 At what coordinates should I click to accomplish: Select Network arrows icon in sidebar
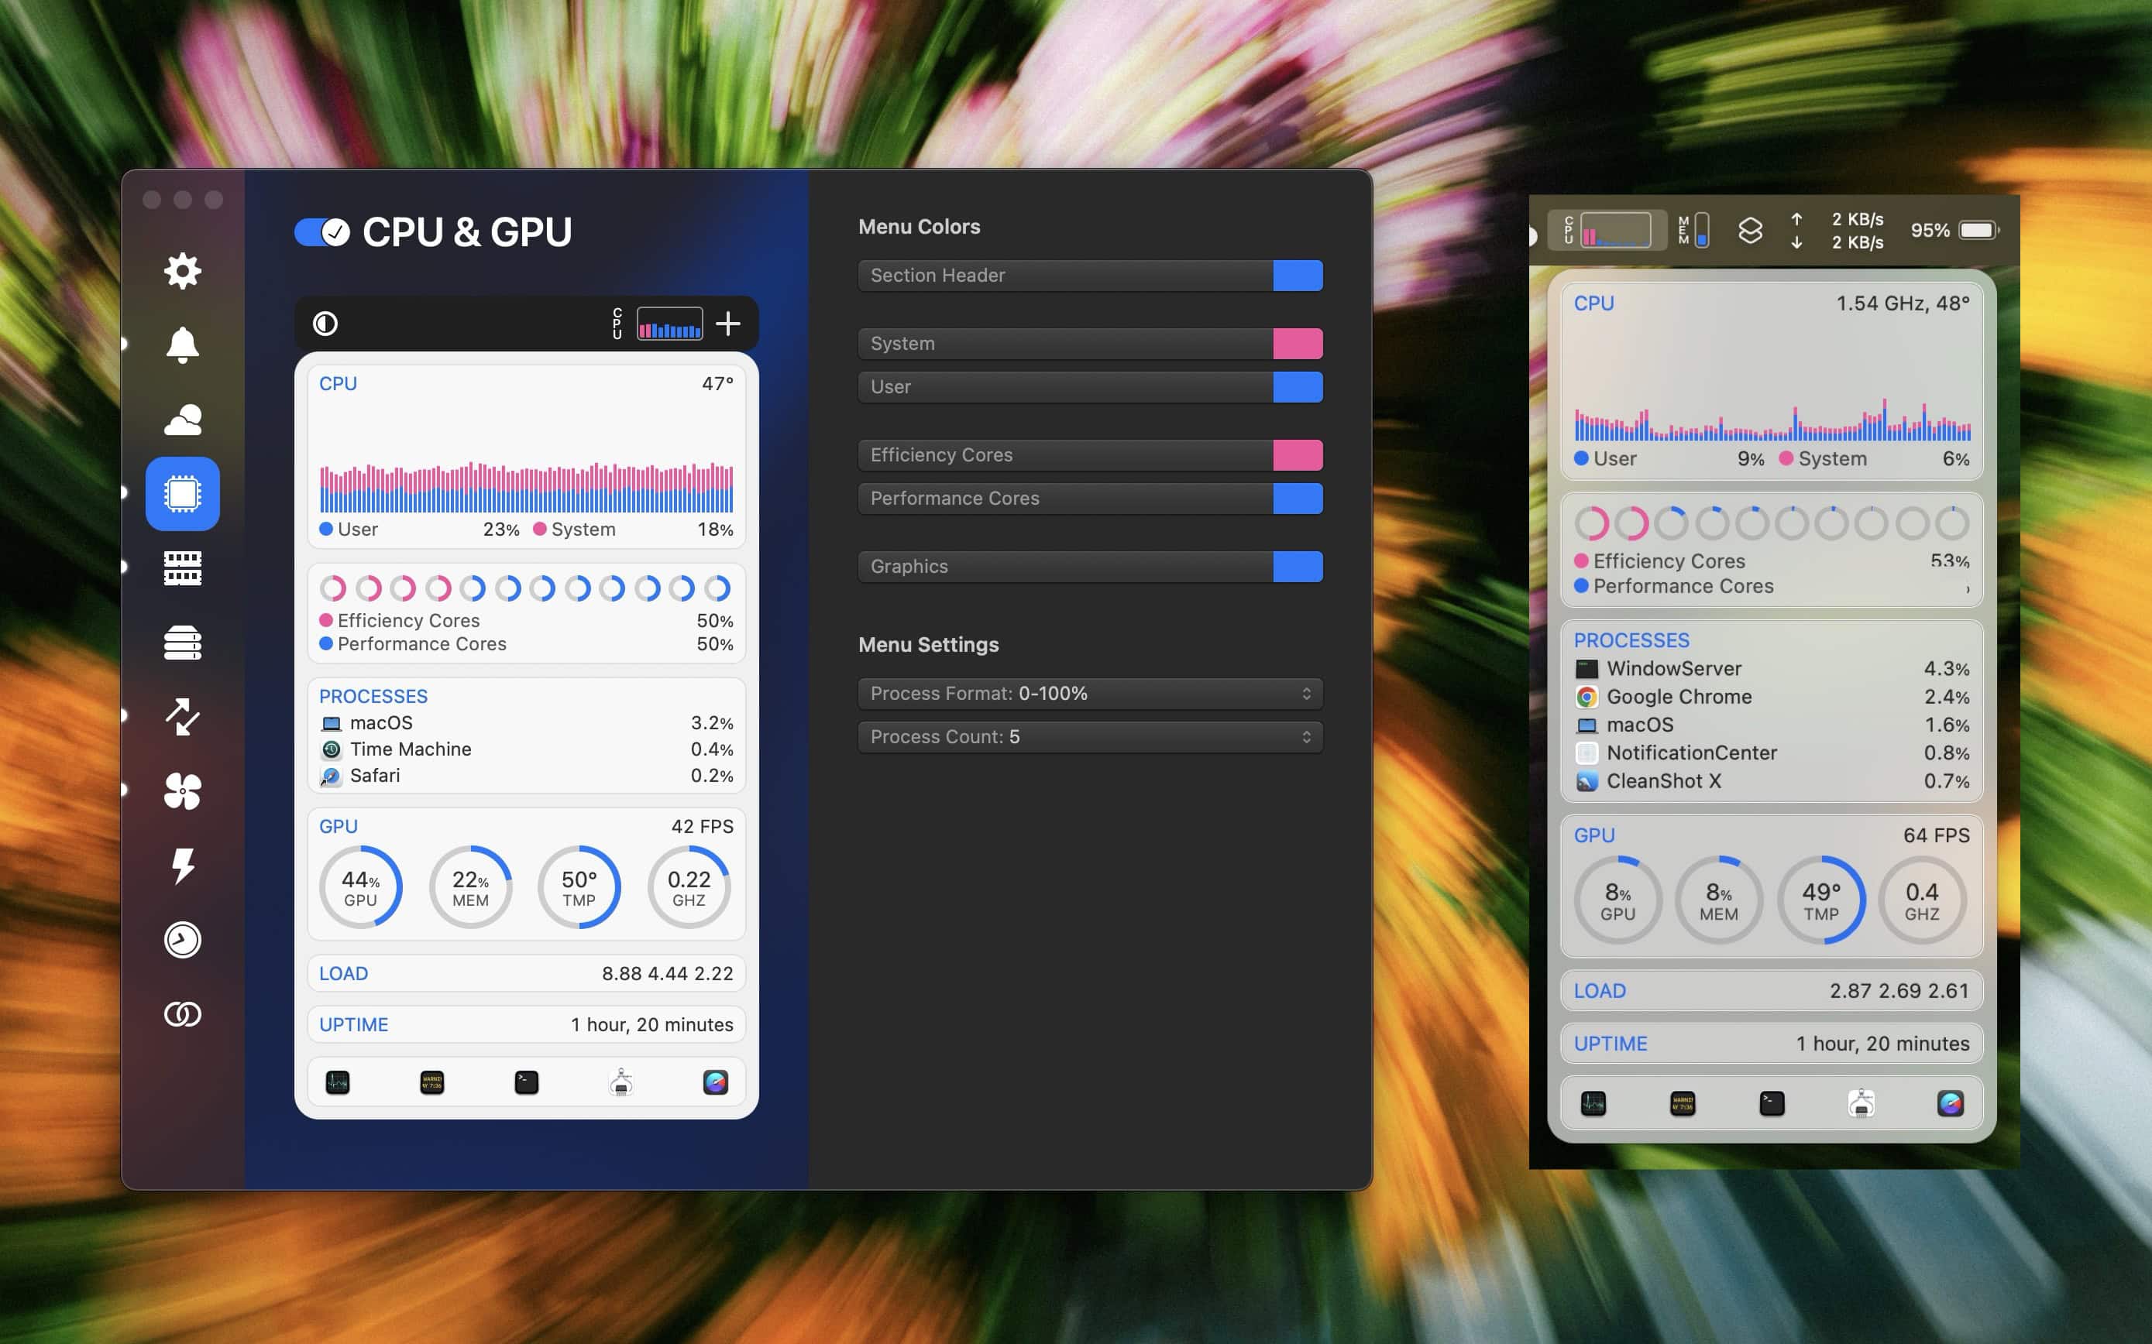182,716
